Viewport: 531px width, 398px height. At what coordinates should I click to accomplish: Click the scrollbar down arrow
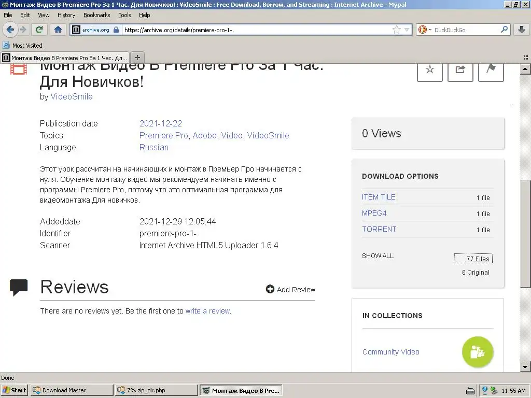coord(525,366)
